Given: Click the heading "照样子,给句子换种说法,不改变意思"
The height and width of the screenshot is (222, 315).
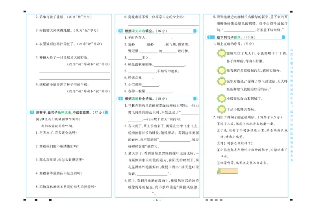Looking at the screenshot, I should (x=64, y=112).
